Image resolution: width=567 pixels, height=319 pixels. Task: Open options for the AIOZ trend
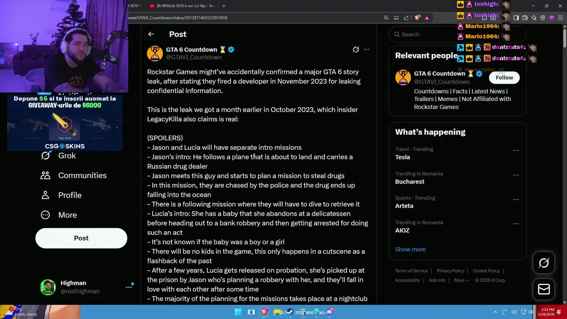tap(516, 224)
